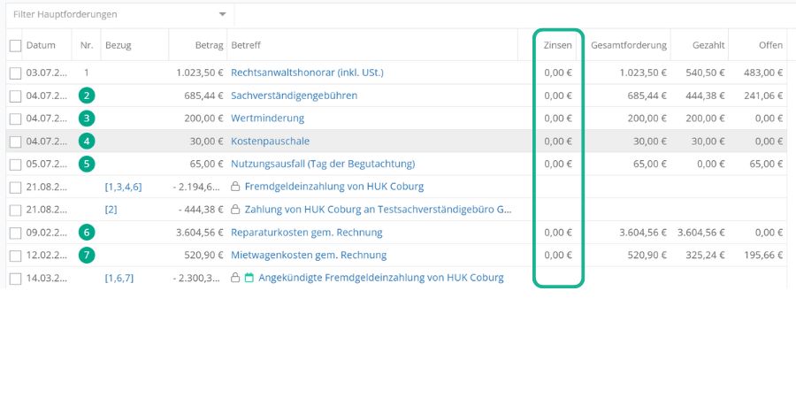Check the Rechtsanwaltshonorar row checkbox
This screenshot has width=796, height=398.
tap(15, 73)
